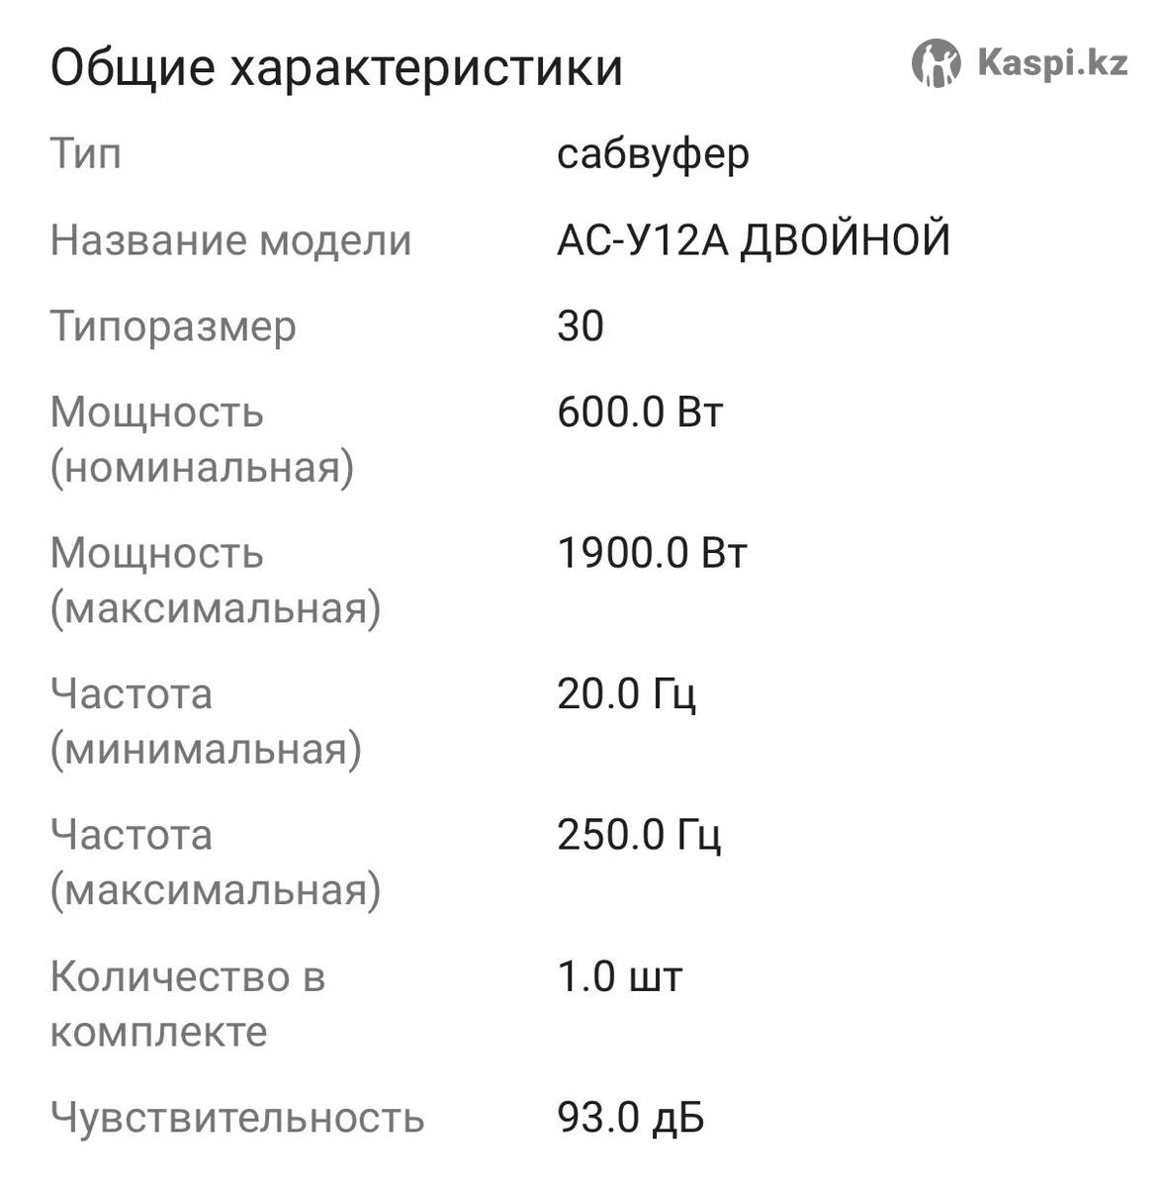The image size is (1163, 1187).
Task: Select the "Частота (максимальная)" label
Action: [x=216, y=863]
